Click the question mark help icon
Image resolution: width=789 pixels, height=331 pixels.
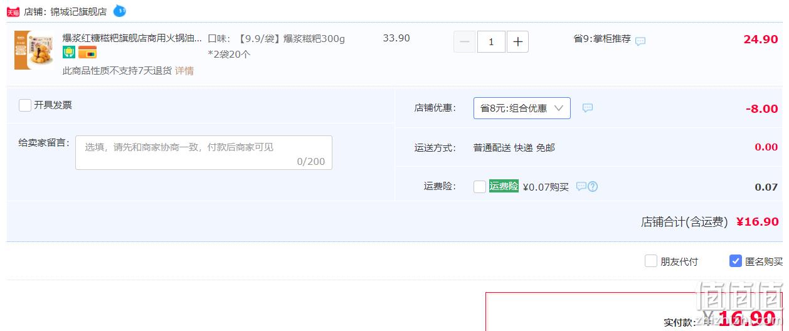(x=593, y=186)
